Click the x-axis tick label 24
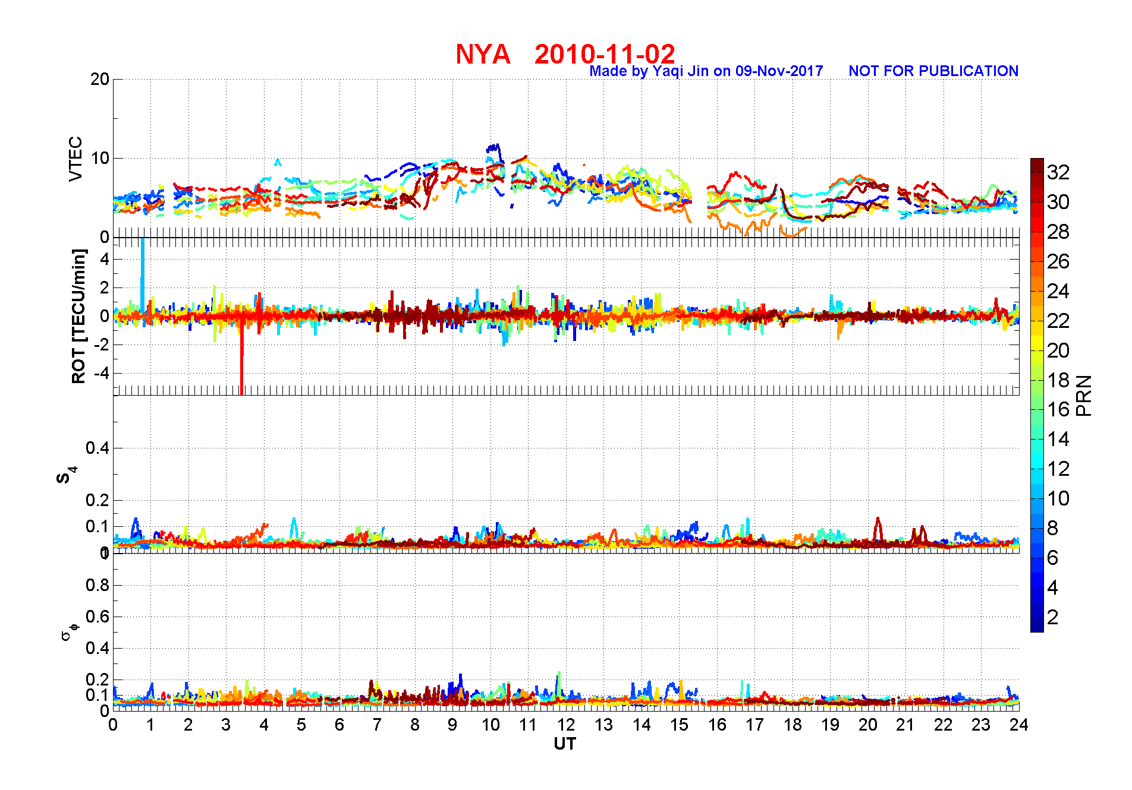This screenshot has height=790, width=1132. pyautogui.click(x=1019, y=725)
